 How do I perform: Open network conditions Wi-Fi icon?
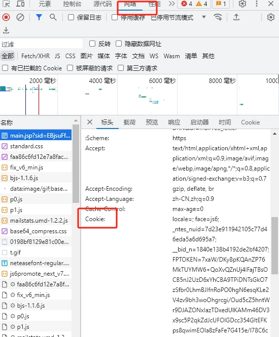218,17
